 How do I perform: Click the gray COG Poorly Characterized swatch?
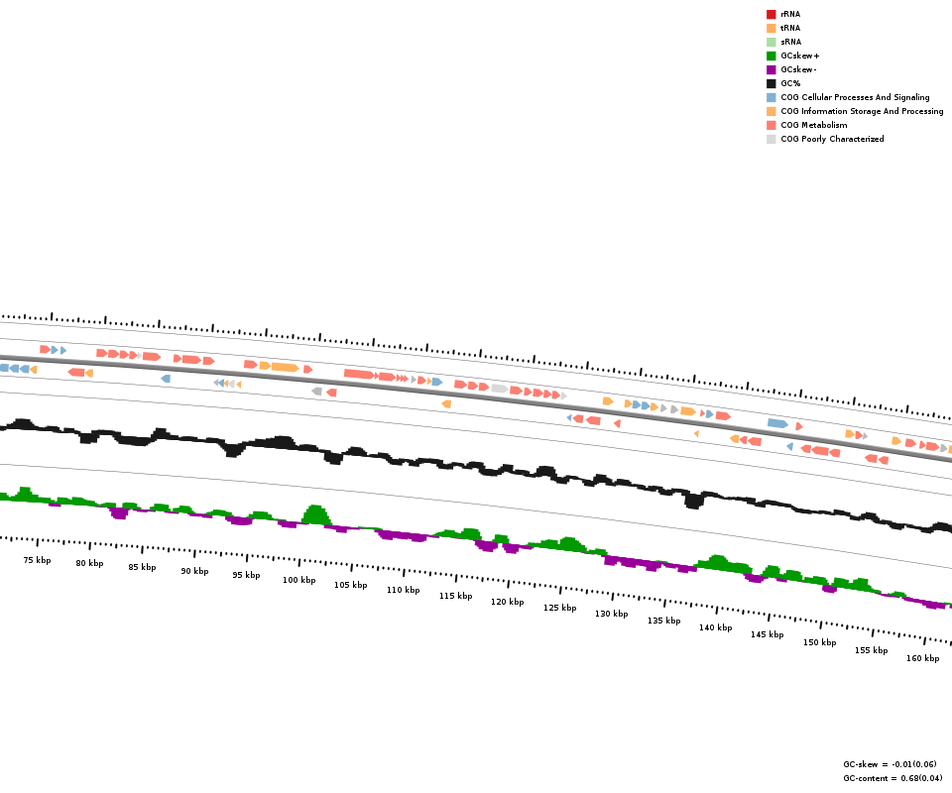pos(771,139)
